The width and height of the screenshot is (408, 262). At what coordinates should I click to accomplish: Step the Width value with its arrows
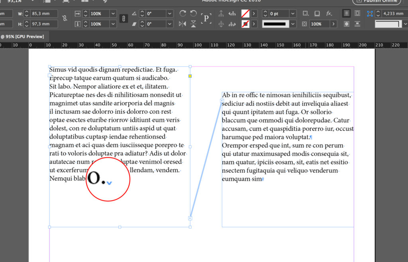[x=27, y=14]
